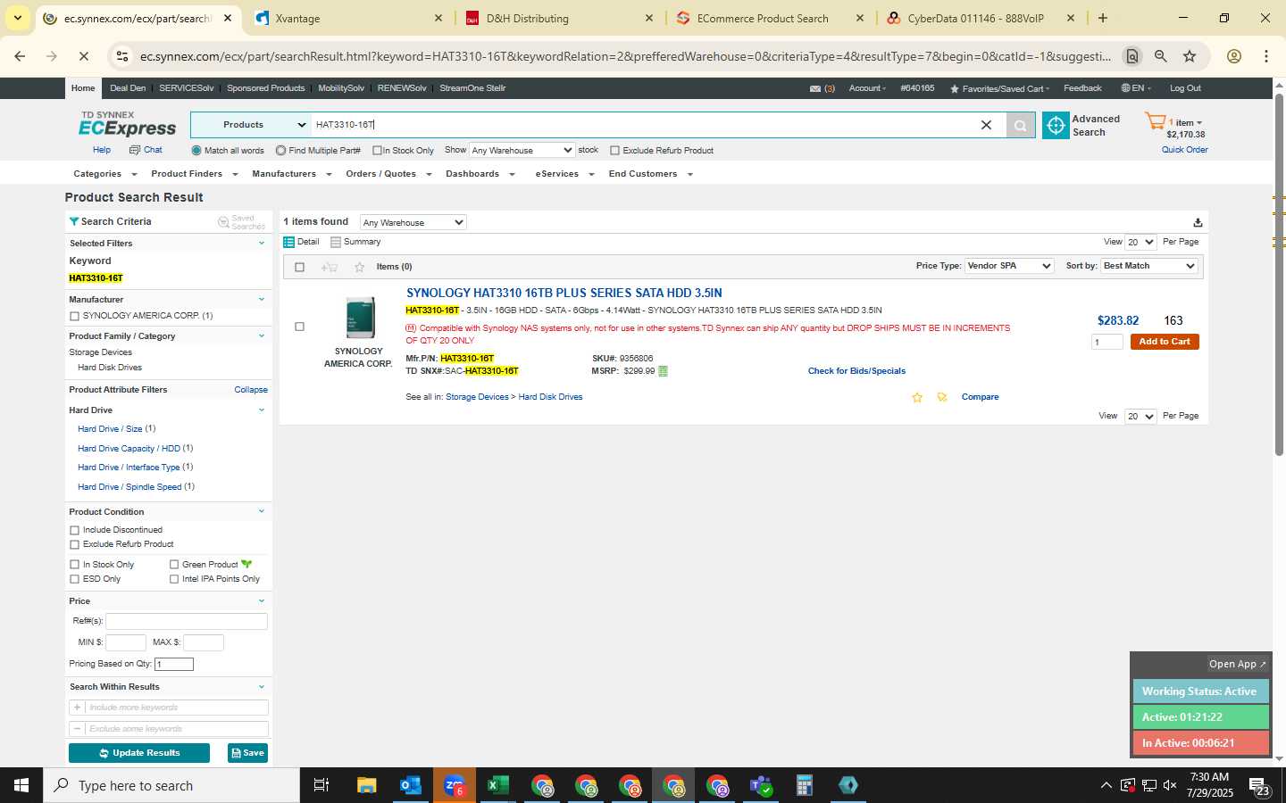
Task: Click the add-to-cart icon beside Items (0)
Action: click(x=329, y=267)
